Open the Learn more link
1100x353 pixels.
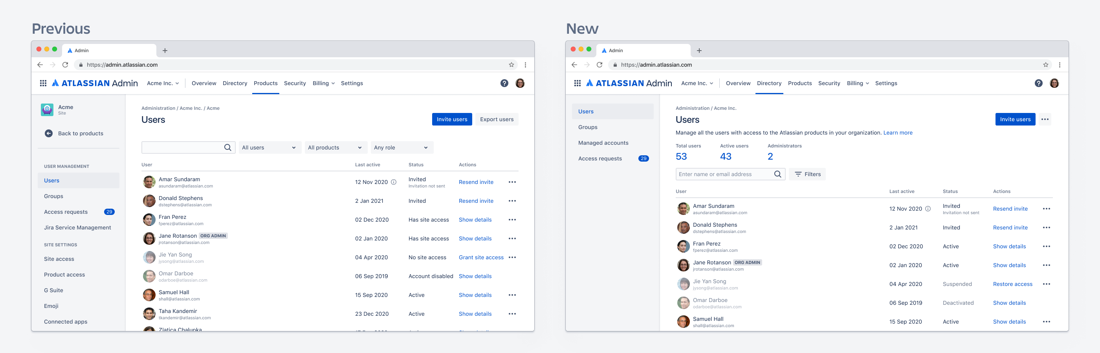898,133
